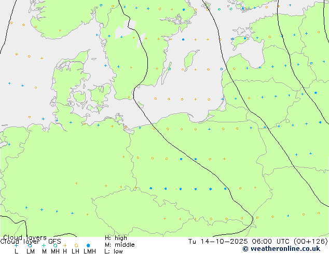
Task: Click the filled blue dot legend symbol above LMH
Action: pyautogui.click(x=88, y=245)
